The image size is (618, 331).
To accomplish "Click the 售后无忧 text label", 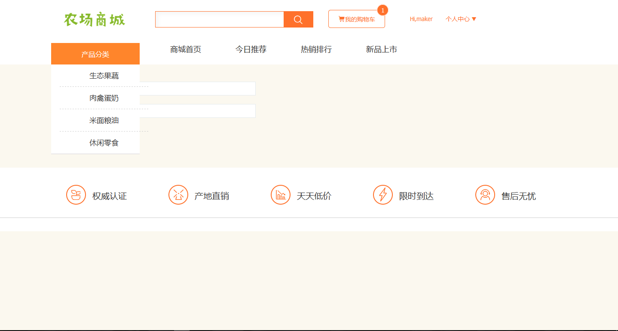I will click(x=519, y=196).
